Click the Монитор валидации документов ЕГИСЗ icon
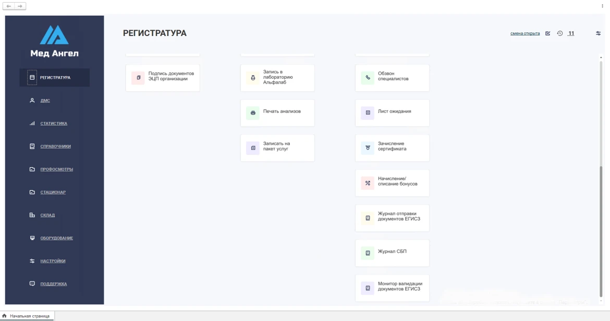Screen dimensions: 610x321 368,288
